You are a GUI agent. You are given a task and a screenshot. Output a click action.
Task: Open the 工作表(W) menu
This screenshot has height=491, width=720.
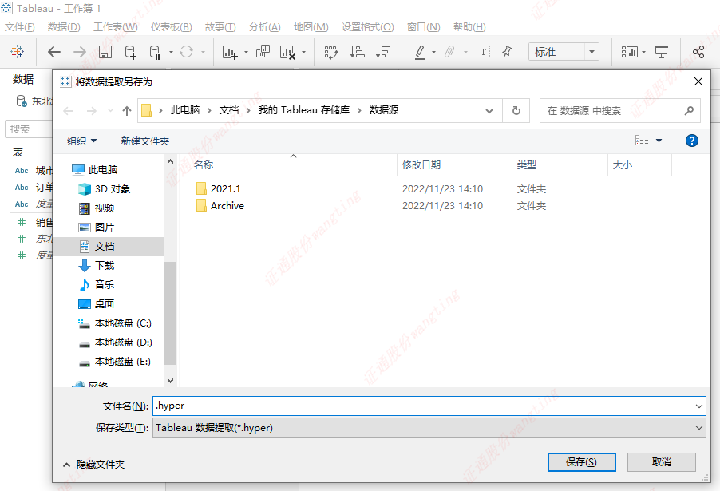coord(115,27)
